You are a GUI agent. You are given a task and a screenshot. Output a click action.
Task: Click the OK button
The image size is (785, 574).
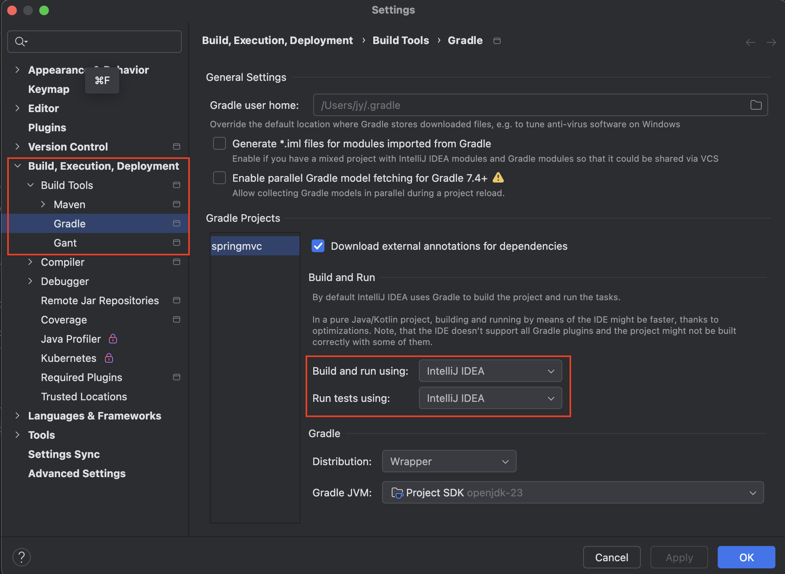pyautogui.click(x=746, y=557)
